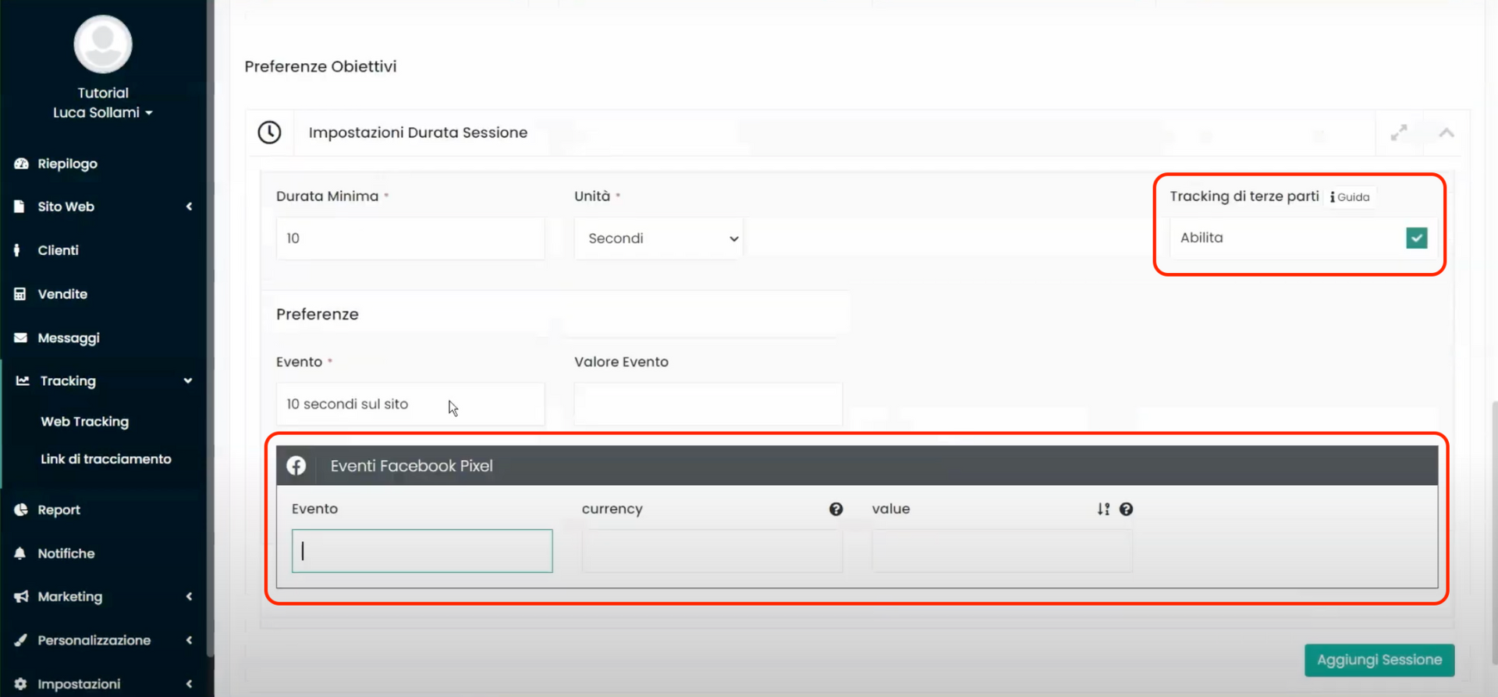Open the Unità Secondi dropdown

pos(658,239)
